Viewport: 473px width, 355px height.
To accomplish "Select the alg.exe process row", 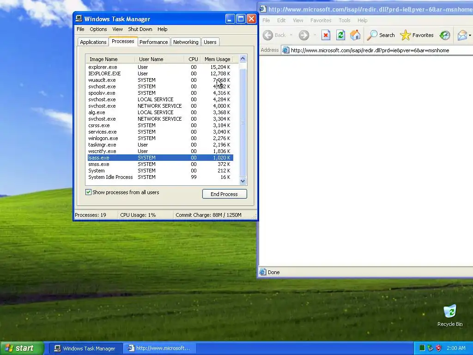I will click(160, 112).
